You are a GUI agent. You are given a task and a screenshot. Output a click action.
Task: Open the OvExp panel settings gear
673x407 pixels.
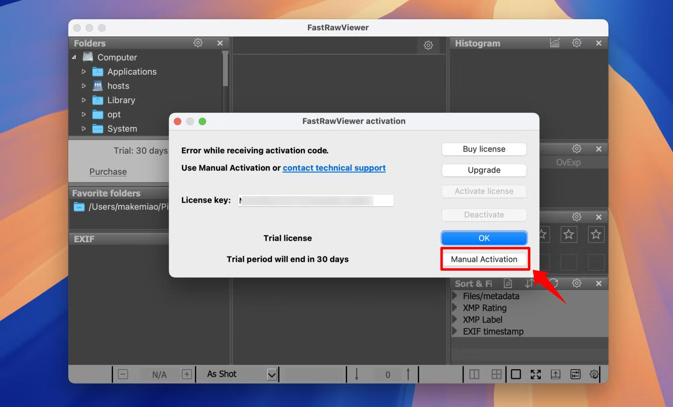tap(577, 149)
